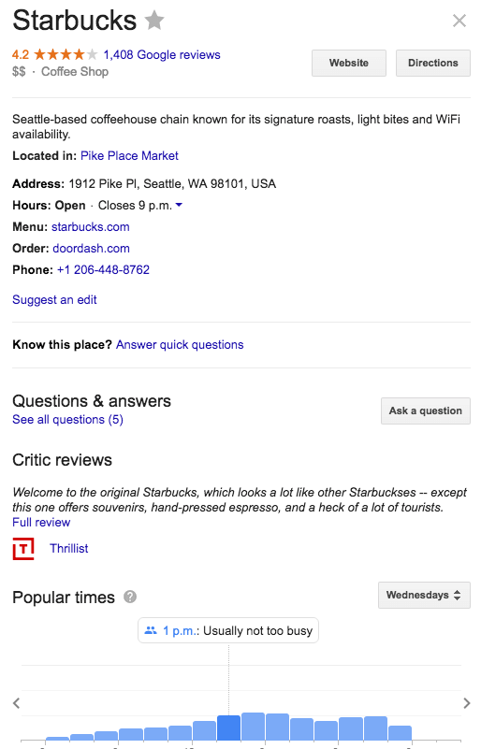
Task: Get Directions to Starbucks
Action: coord(433,63)
